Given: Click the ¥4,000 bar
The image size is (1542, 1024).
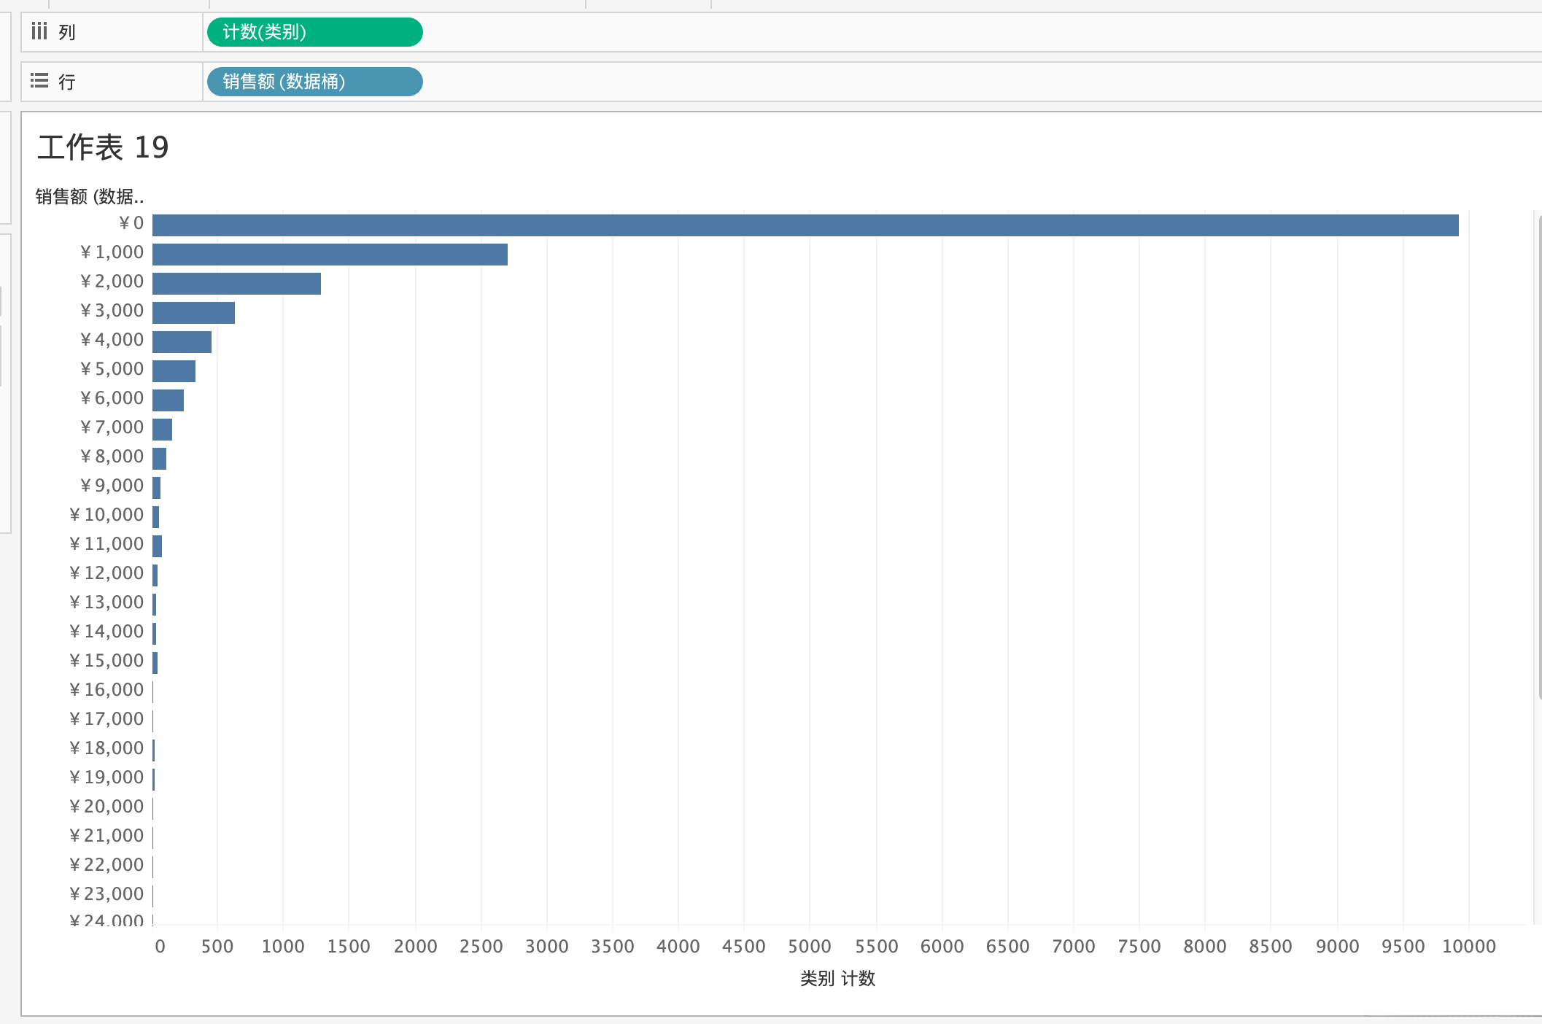Looking at the screenshot, I should [182, 342].
